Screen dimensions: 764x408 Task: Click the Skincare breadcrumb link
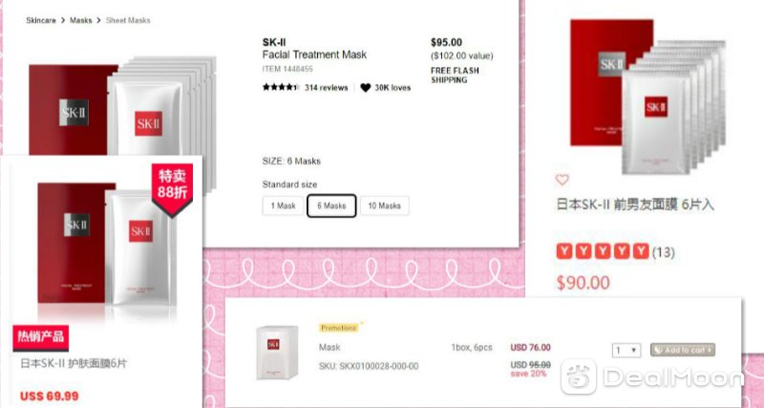(41, 20)
